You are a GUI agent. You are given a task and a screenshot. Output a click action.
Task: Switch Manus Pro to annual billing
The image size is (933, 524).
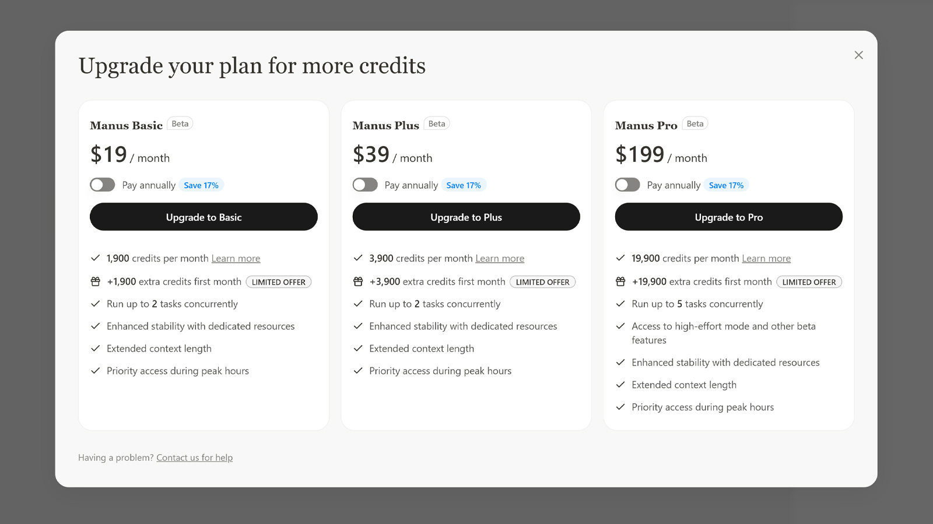coord(627,185)
